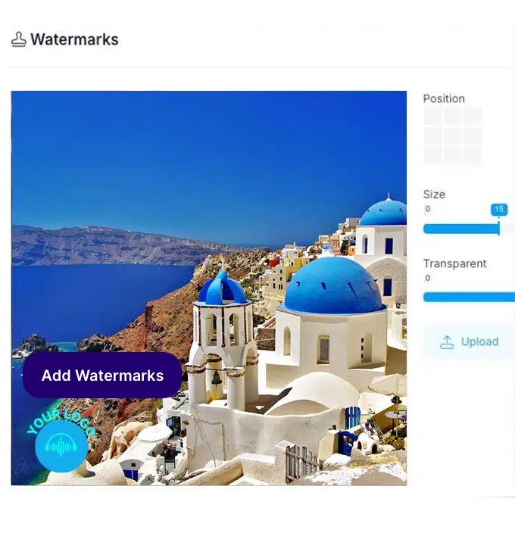
Task: Click the blue 15 size value badge
Action: [x=499, y=210]
